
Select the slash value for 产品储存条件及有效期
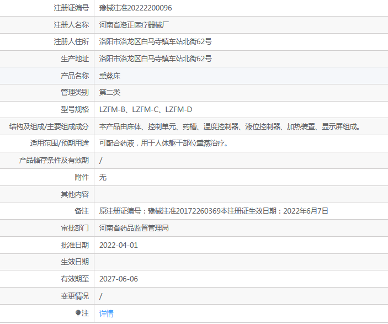coord(100,161)
